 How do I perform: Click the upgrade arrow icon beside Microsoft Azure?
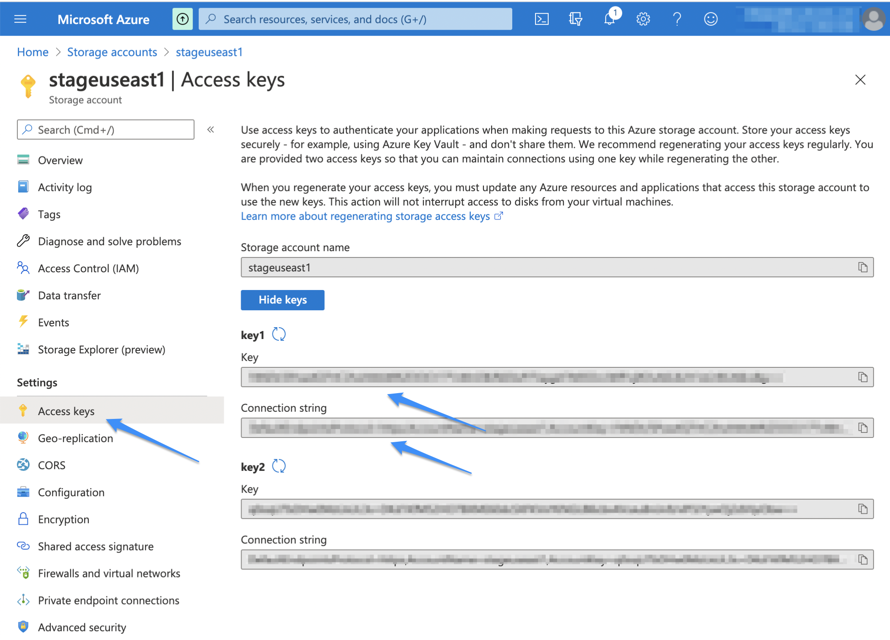click(x=182, y=19)
